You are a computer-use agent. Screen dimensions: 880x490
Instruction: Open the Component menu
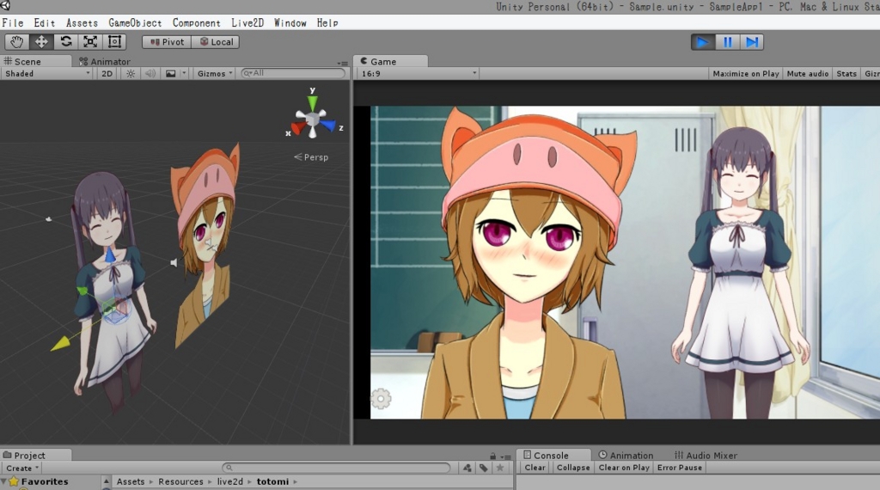coord(197,23)
